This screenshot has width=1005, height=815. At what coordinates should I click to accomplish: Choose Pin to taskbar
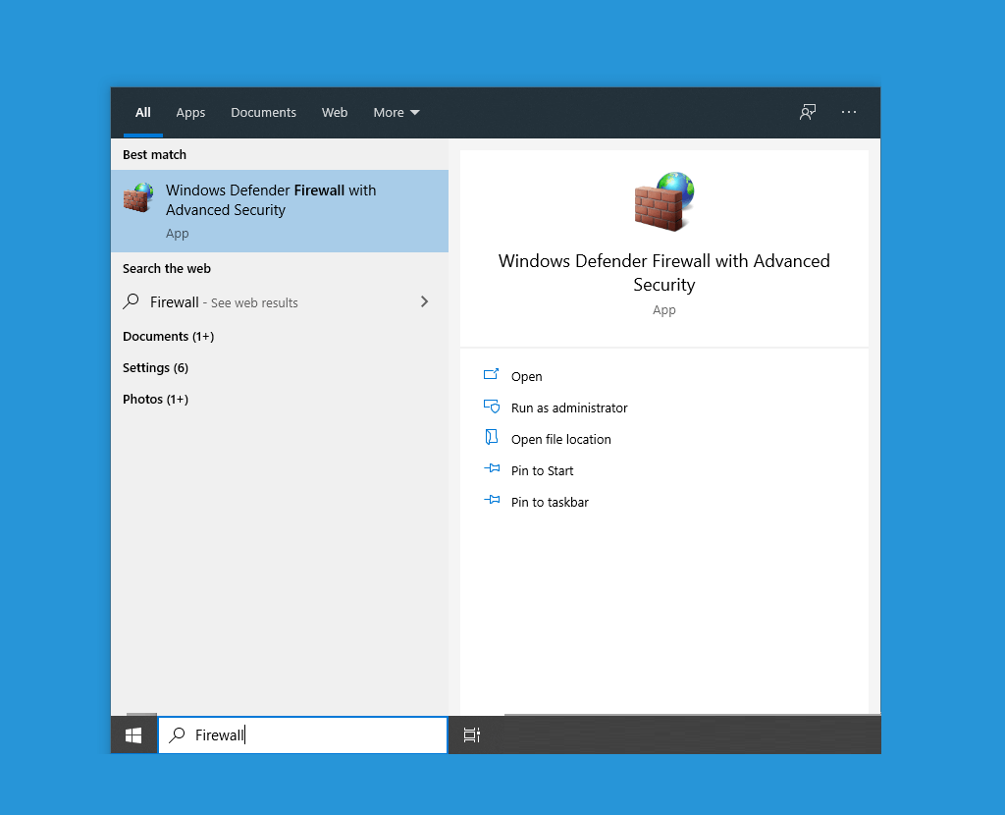click(550, 502)
